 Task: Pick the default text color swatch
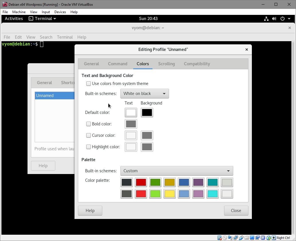(x=131, y=112)
